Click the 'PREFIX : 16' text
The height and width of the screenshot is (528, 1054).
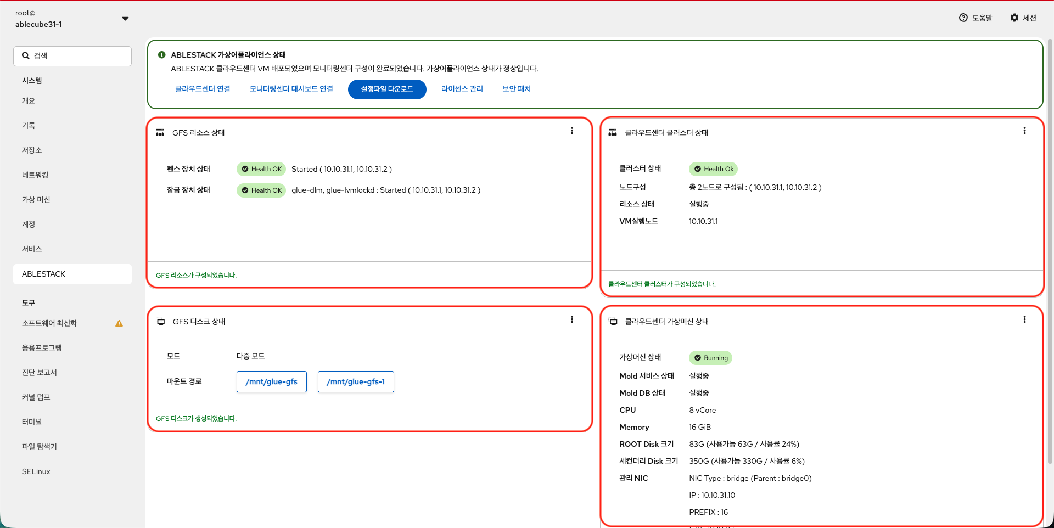(708, 513)
